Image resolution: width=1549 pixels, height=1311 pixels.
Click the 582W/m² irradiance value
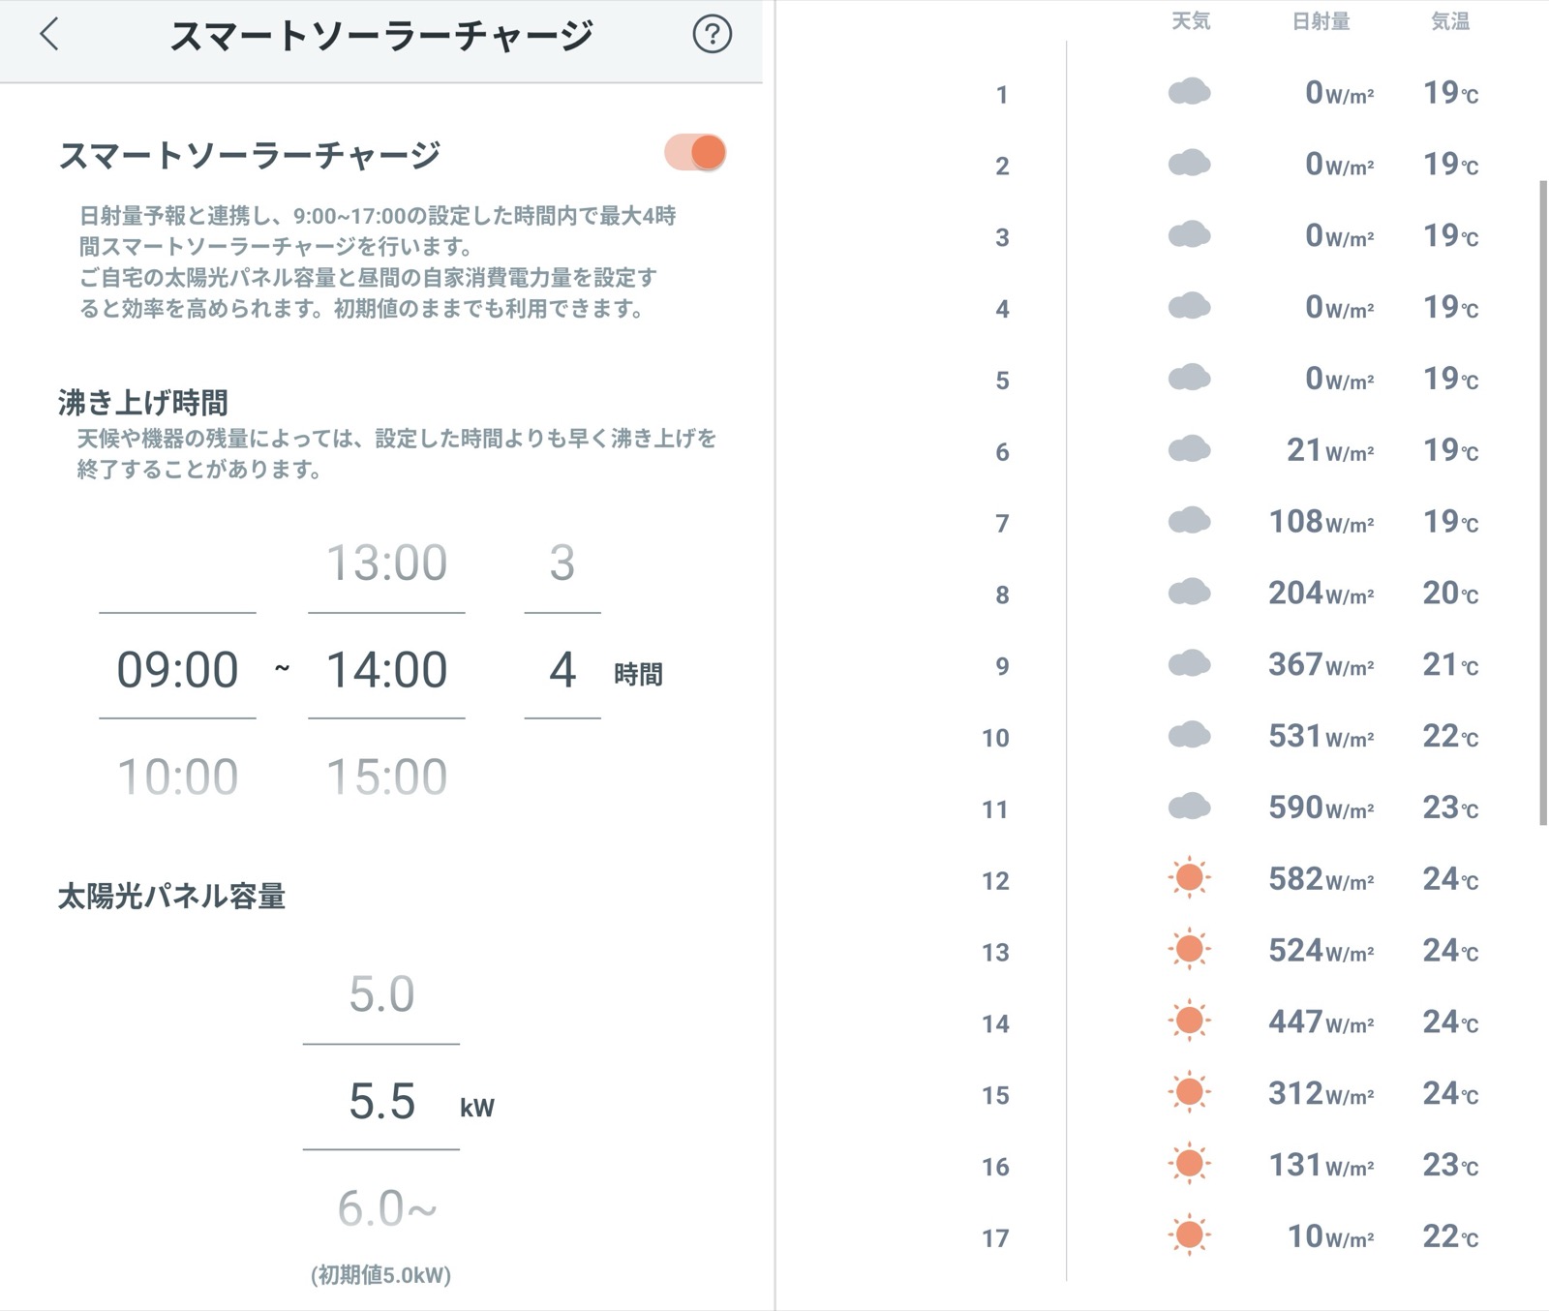coord(1321,879)
